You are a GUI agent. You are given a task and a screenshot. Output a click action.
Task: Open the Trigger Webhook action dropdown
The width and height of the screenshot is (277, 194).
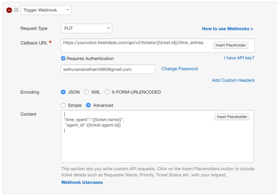[46, 10]
